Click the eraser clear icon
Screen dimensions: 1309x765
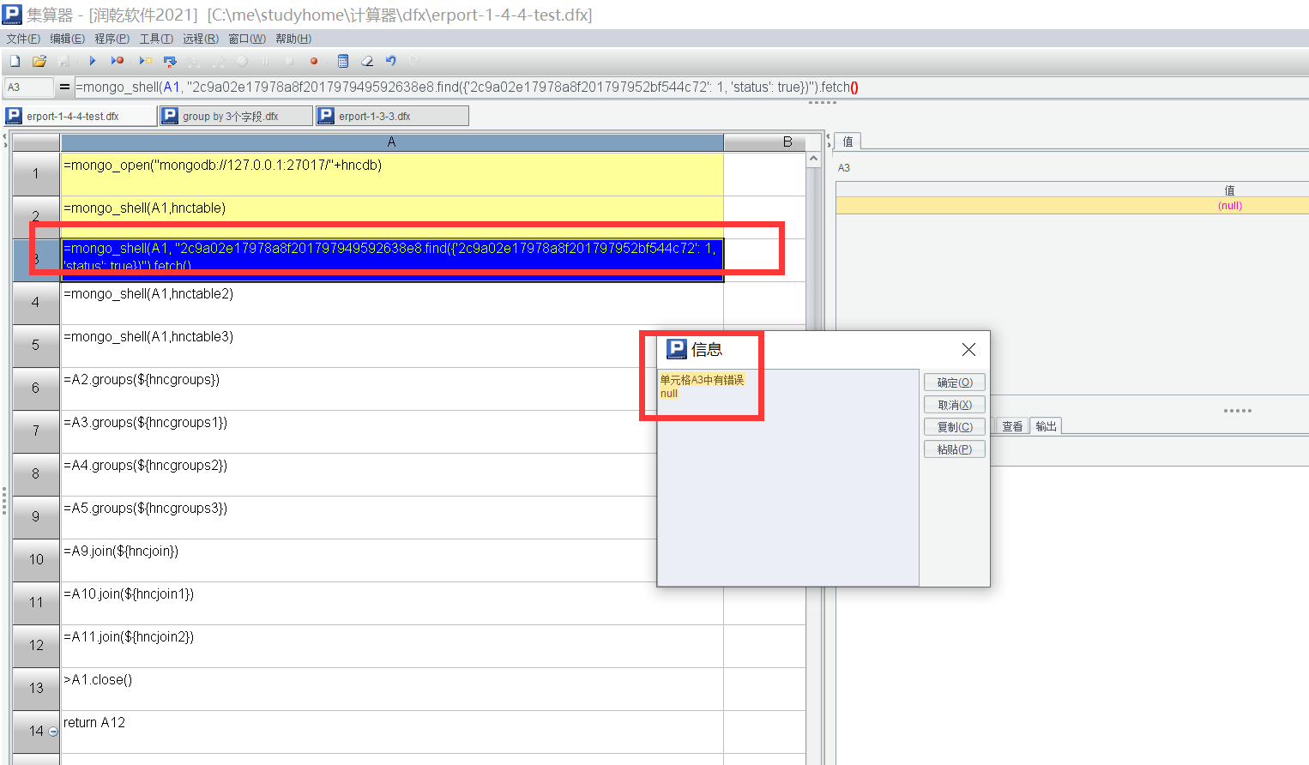click(367, 61)
